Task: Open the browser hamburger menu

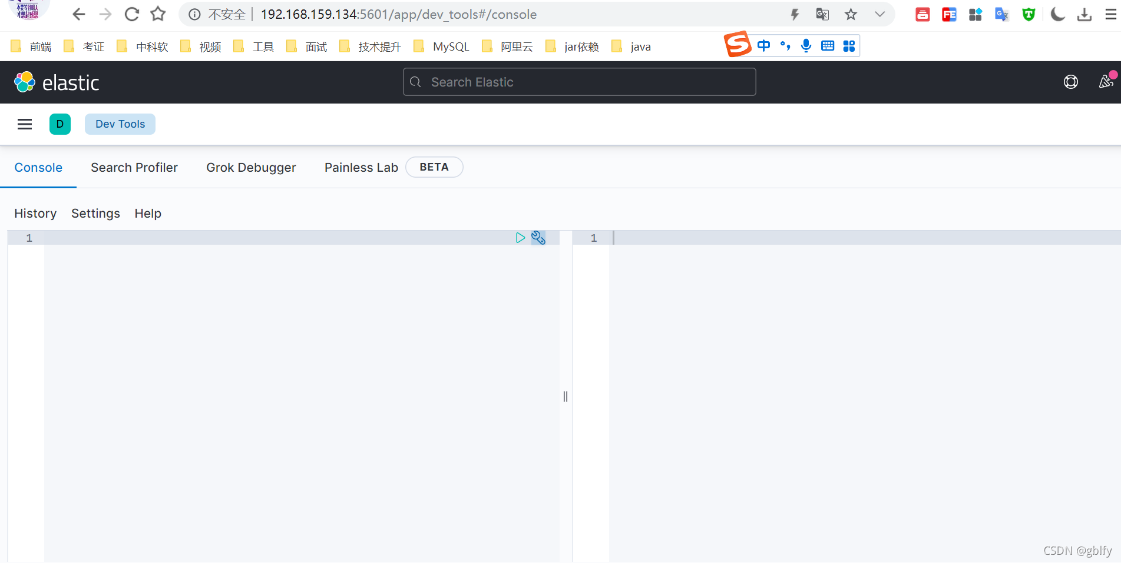Action: pos(1110,15)
